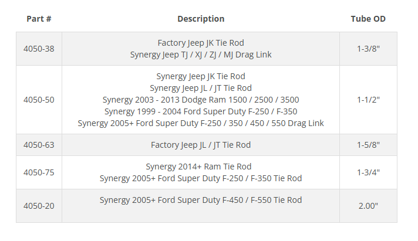This screenshot has height=241, width=418.
Task: Click Synergy 2014+ Ram Tie Rod line
Action: click(198, 167)
